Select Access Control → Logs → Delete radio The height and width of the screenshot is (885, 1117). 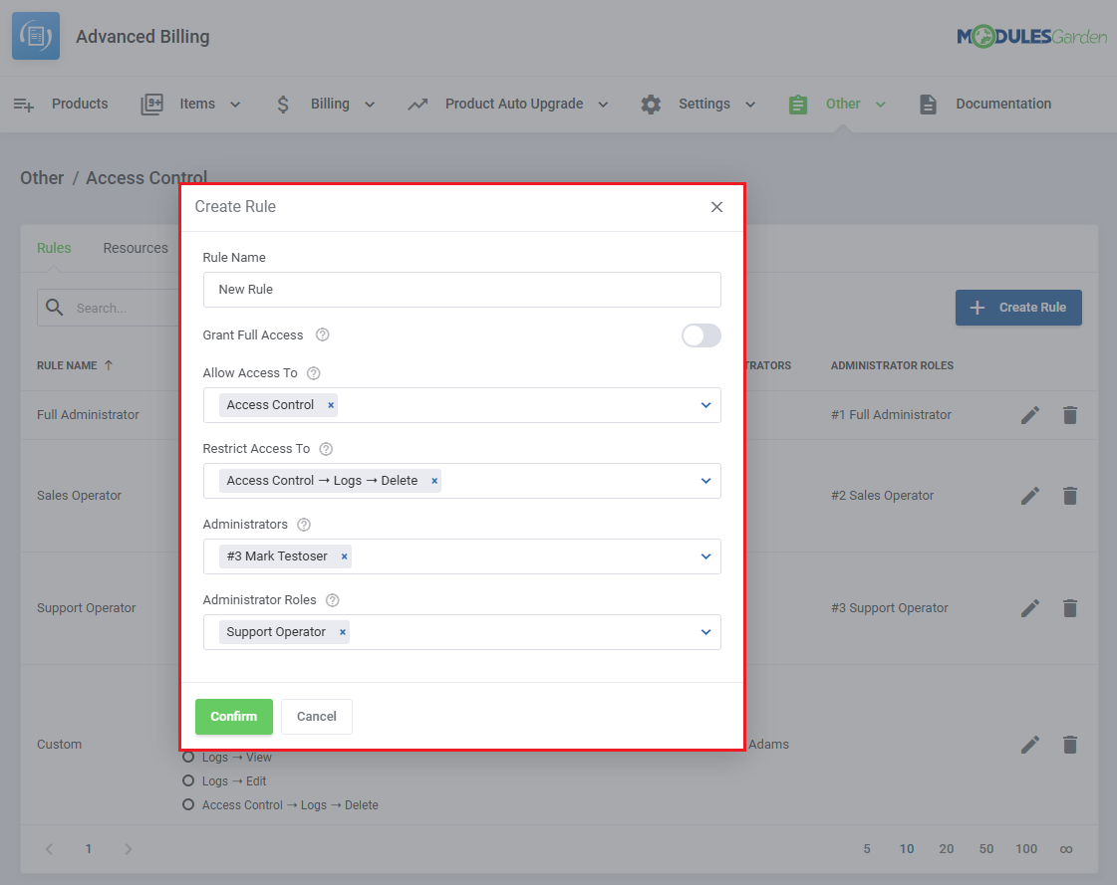click(188, 805)
